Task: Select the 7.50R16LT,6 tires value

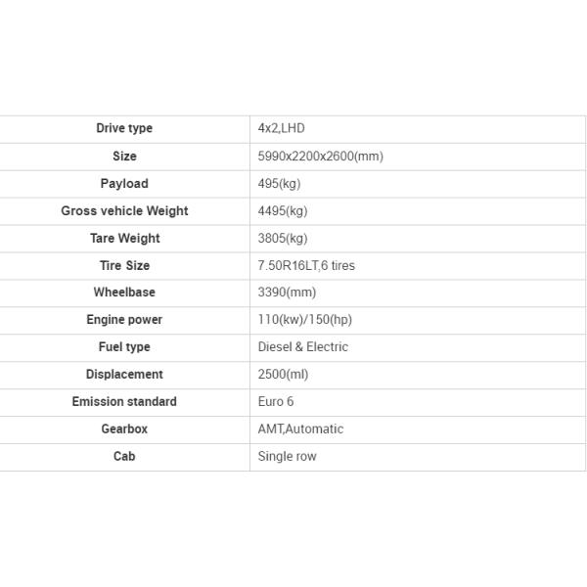Action: [x=306, y=265]
